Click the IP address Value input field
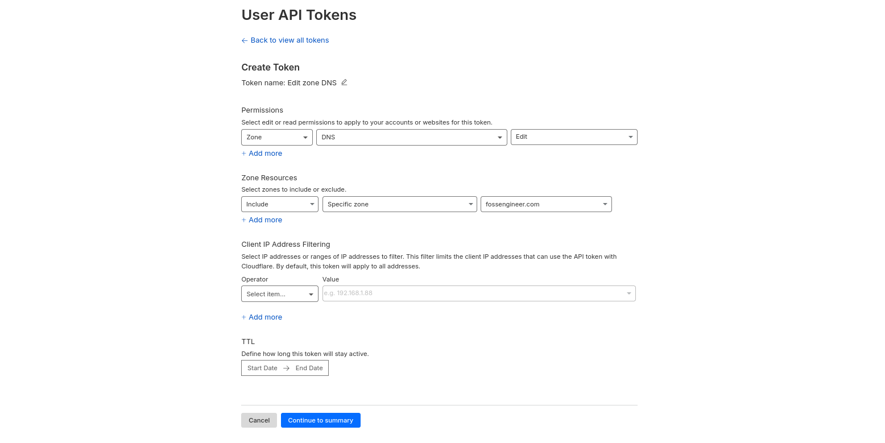 (x=472, y=293)
